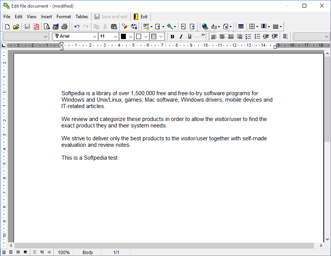Click the vertical scrollbar down arrow
The width and height of the screenshot is (331, 256).
click(327, 239)
